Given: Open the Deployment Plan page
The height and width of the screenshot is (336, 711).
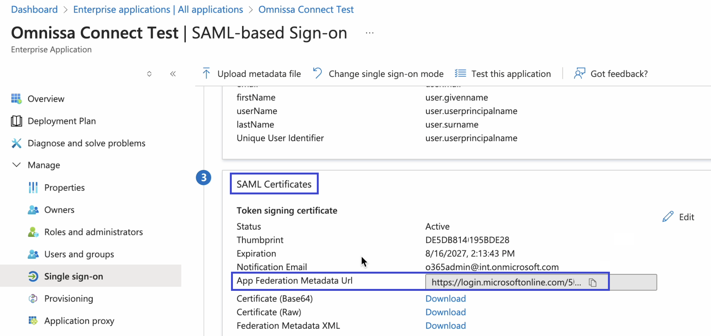Looking at the screenshot, I should 62,121.
